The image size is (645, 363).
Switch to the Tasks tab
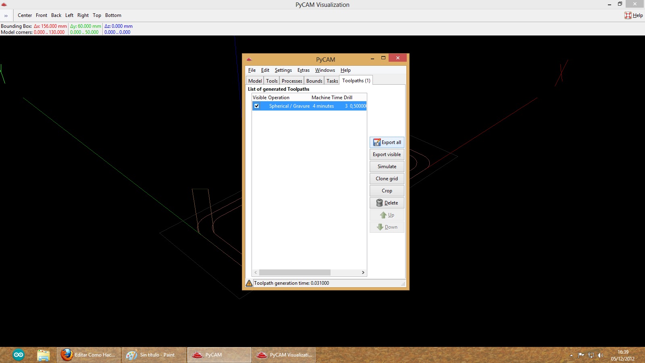(x=332, y=81)
